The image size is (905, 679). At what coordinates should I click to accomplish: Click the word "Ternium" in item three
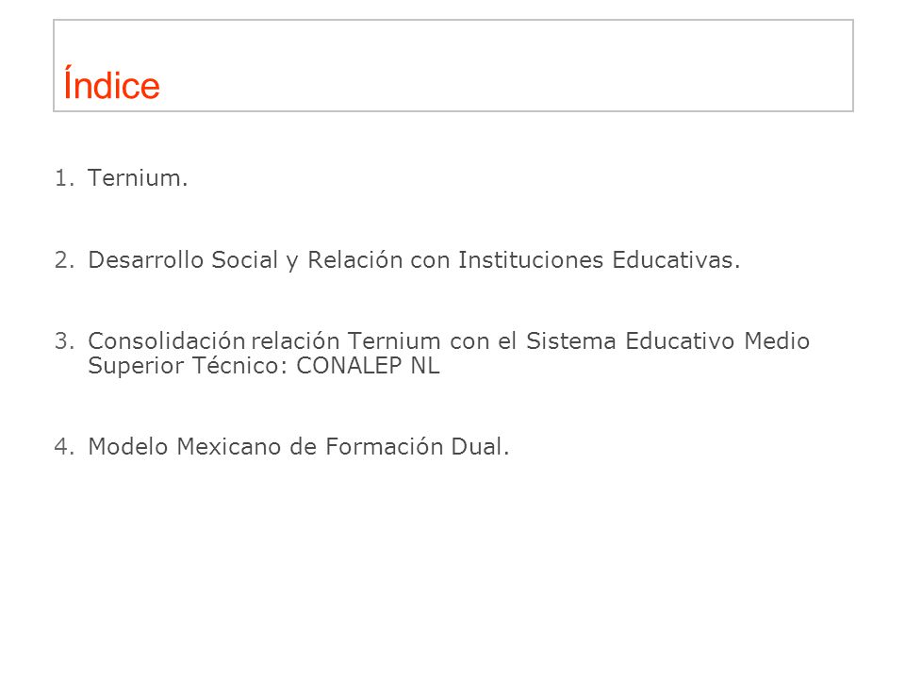(x=394, y=340)
